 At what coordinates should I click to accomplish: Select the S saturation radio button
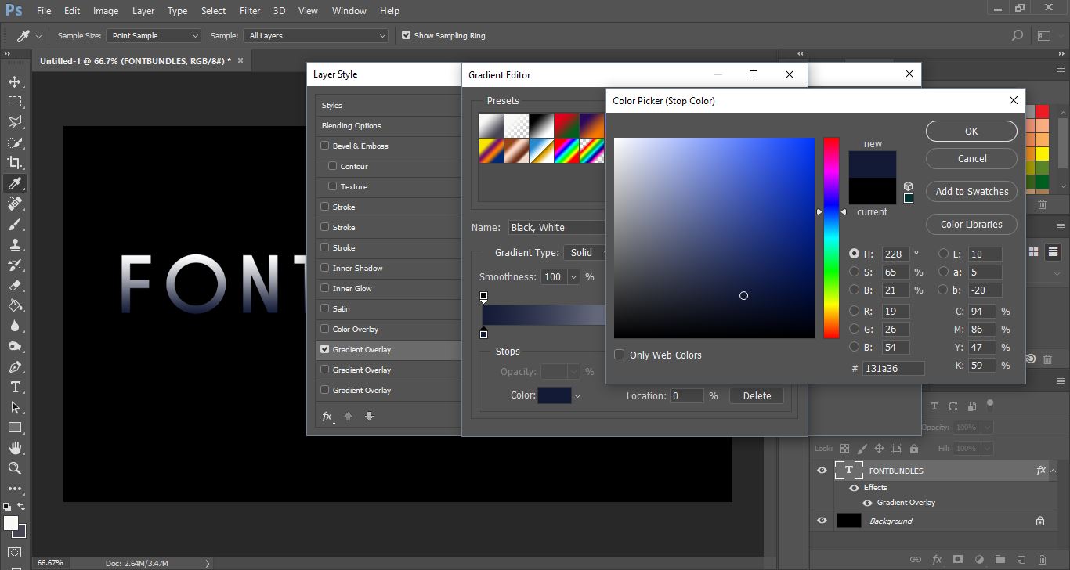[x=855, y=272]
